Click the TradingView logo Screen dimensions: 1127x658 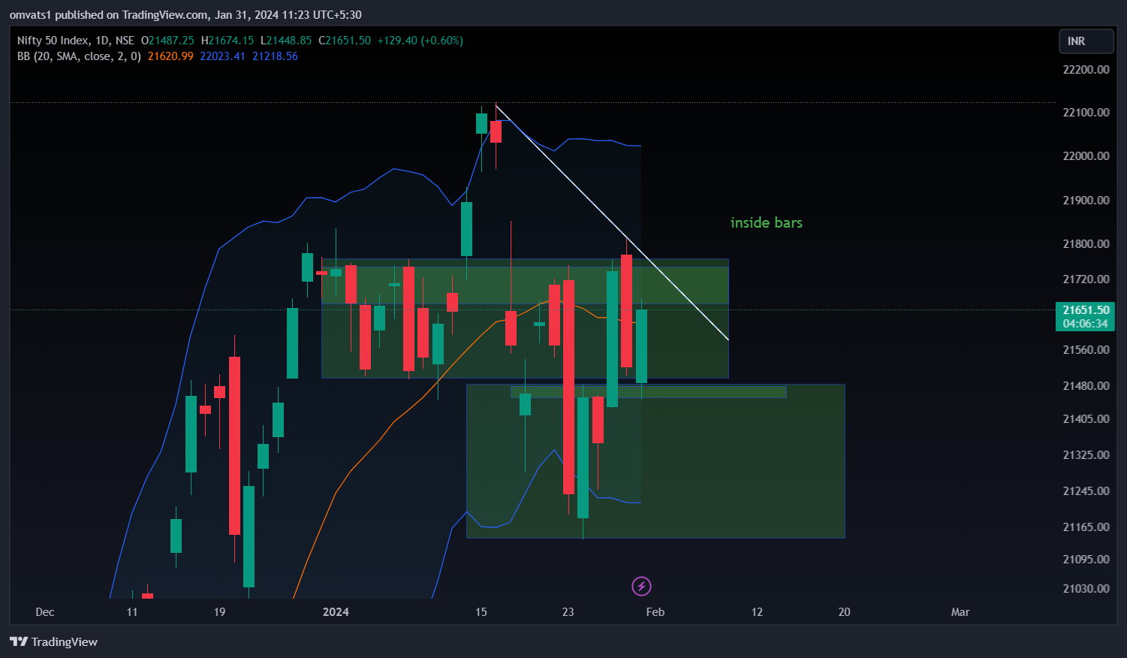(53, 641)
